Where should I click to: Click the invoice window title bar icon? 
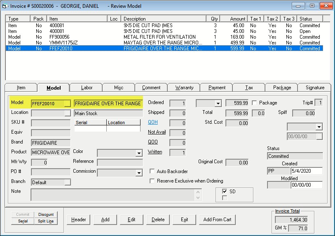(5, 6)
